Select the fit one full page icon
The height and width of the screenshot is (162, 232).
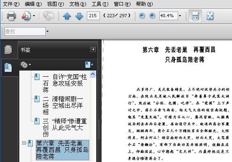[x=210, y=16]
